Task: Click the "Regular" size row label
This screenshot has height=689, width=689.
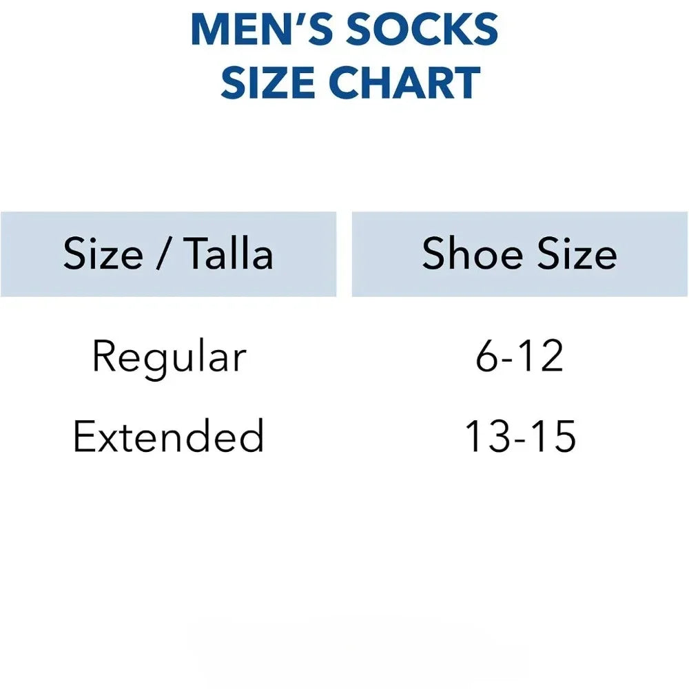Action: (169, 358)
